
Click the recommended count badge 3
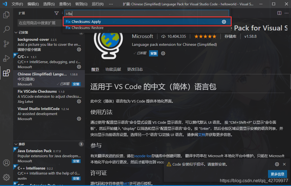[81, 144]
